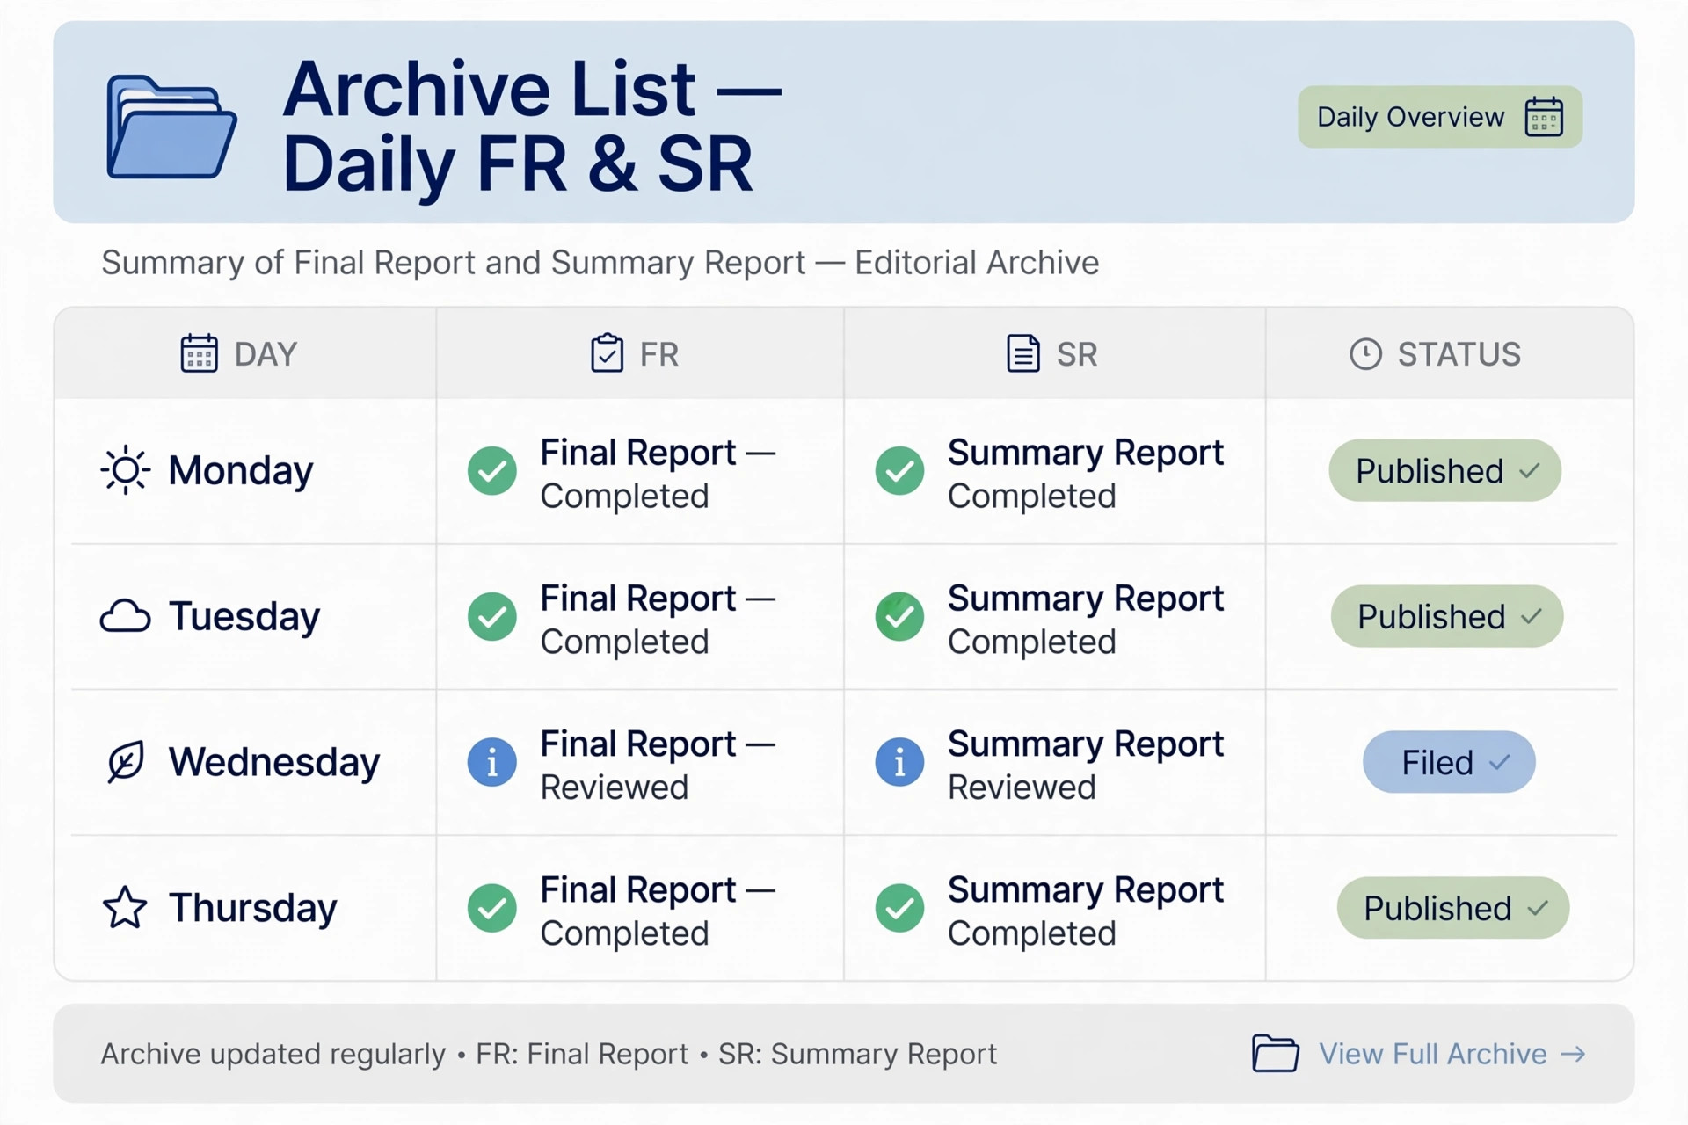Click the sun icon next to Monday
The width and height of the screenshot is (1688, 1125).
(x=126, y=470)
